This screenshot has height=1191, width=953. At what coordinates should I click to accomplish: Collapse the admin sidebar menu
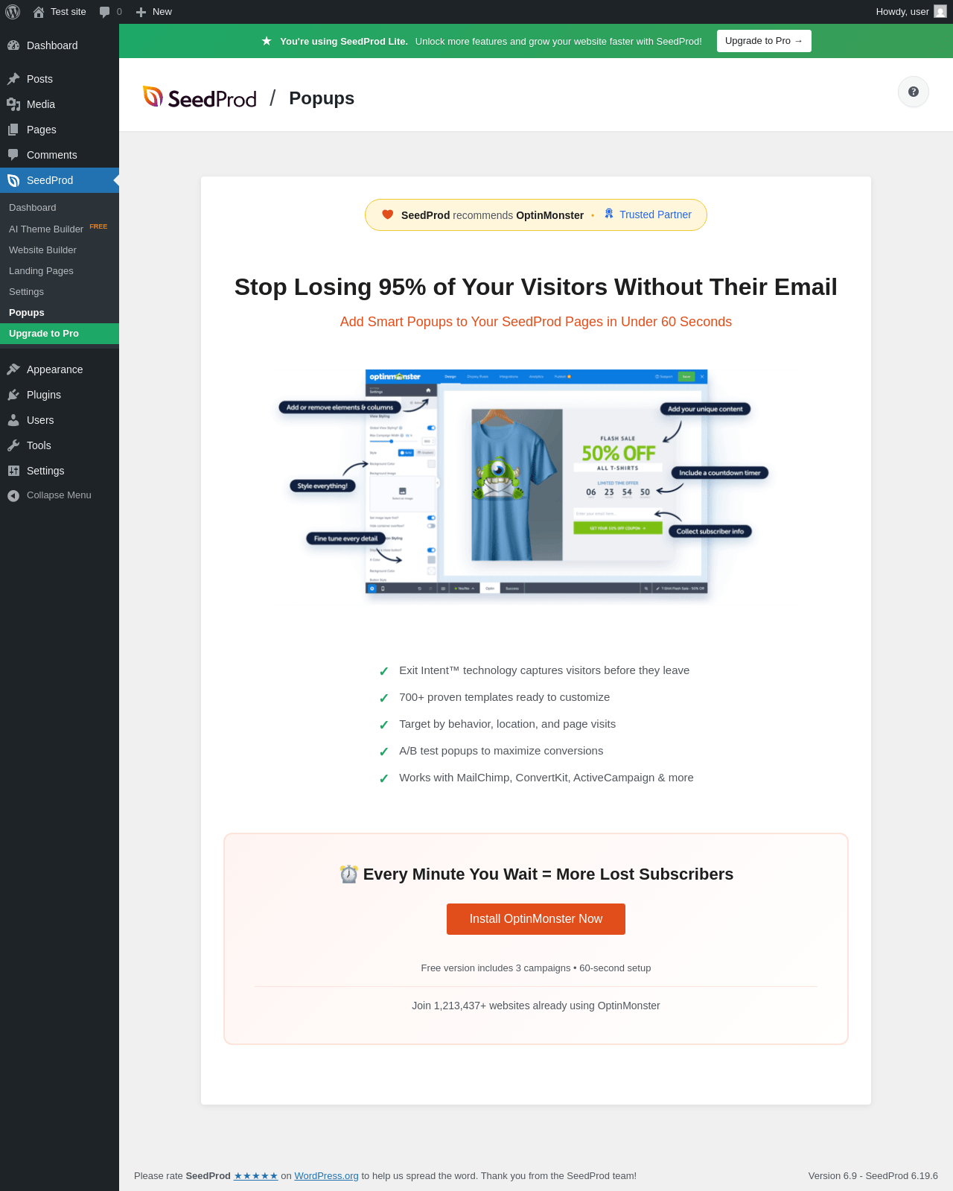click(x=60, y=495)
